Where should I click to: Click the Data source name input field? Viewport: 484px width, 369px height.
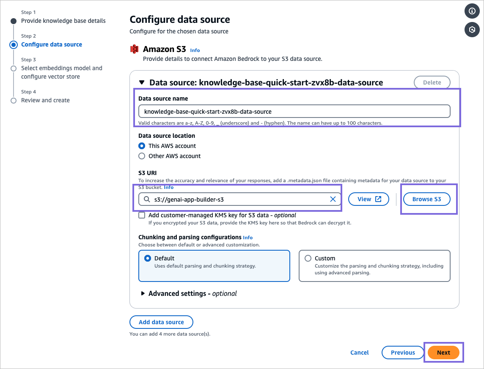coord(294,112)
